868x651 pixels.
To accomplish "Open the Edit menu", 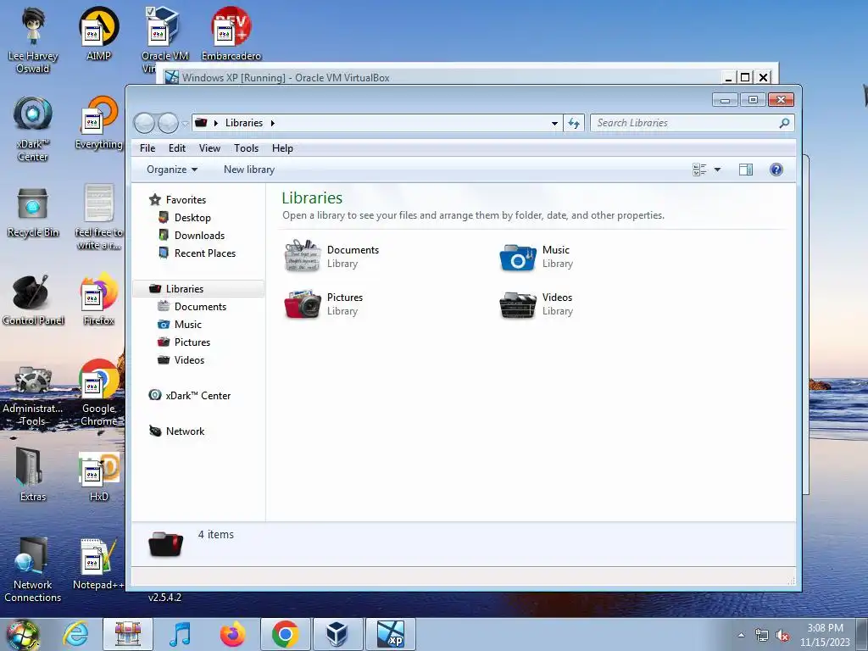I will (177, 147).
